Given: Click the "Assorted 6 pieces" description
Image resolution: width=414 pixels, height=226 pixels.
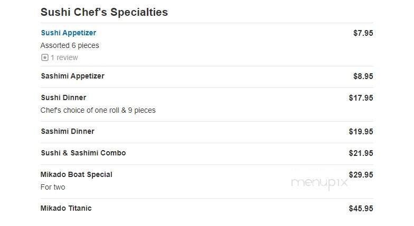Looking at the screenshot, I should click(x=70, y=45).
